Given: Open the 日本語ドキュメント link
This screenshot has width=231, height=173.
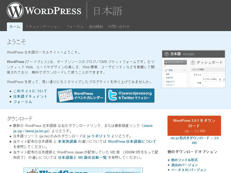Looking at the screenshot, I should 30,97.
